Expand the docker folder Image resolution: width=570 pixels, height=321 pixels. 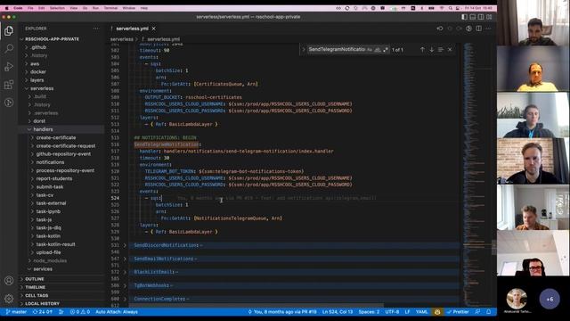38,71
